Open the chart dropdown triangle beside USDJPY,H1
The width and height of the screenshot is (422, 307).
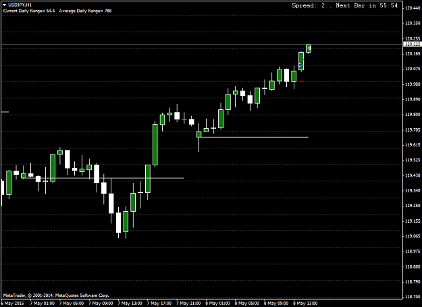coord(5,5)
